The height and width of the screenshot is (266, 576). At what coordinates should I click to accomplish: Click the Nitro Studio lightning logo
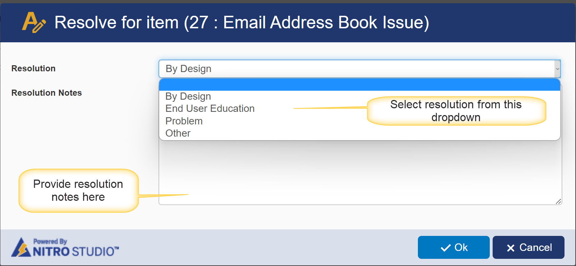click(21, 248)
